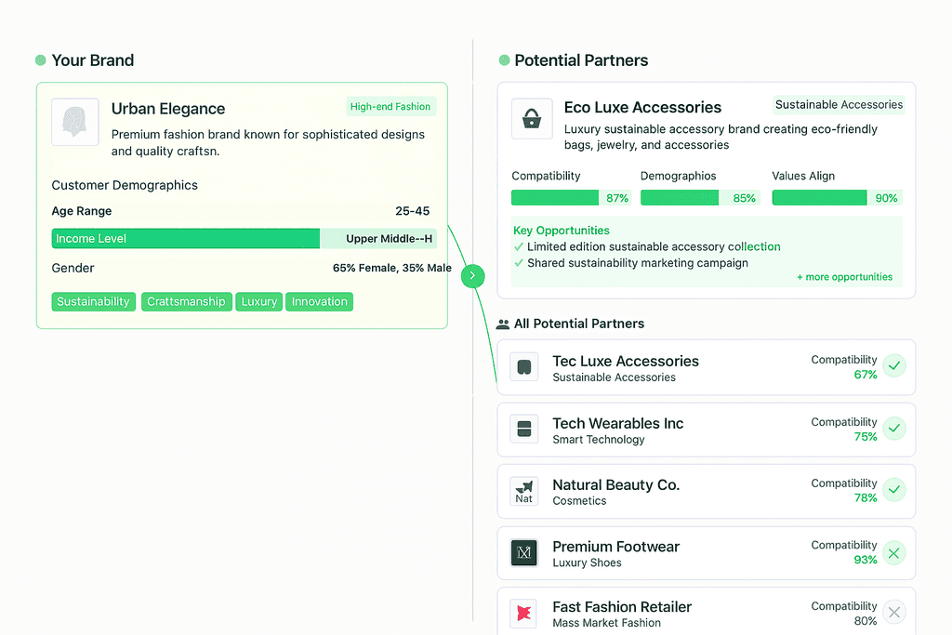Click the Income Level progress bar
952x635 pixels.
245,239
